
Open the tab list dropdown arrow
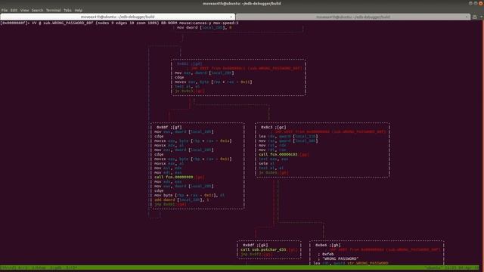[x=481, y=17]
